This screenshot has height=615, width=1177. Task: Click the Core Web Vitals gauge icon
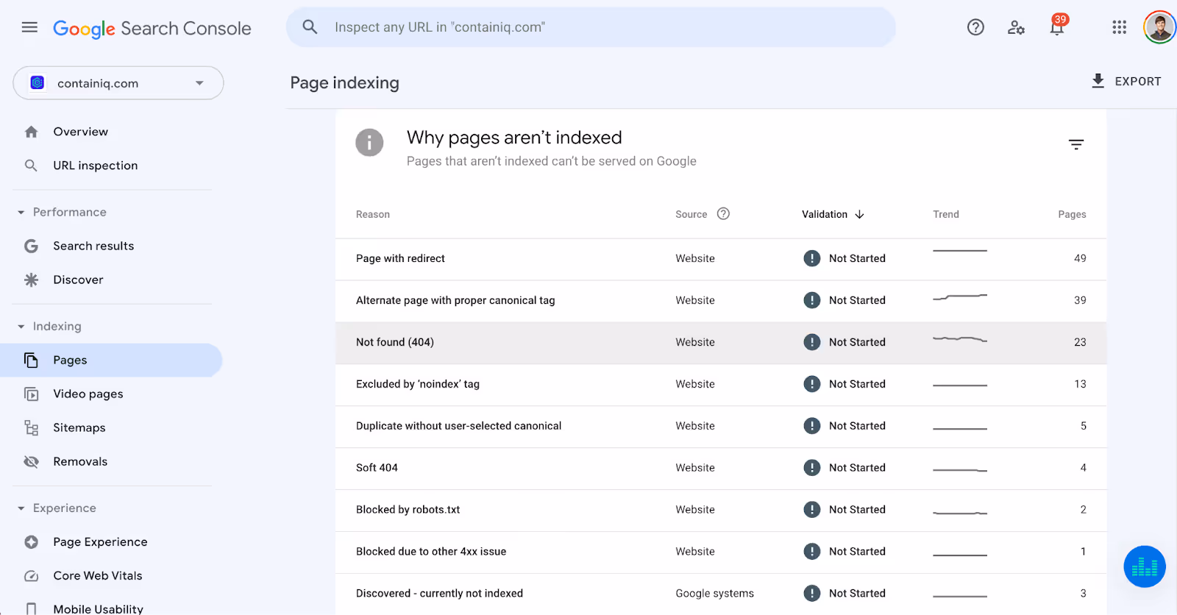pos(31,576)
